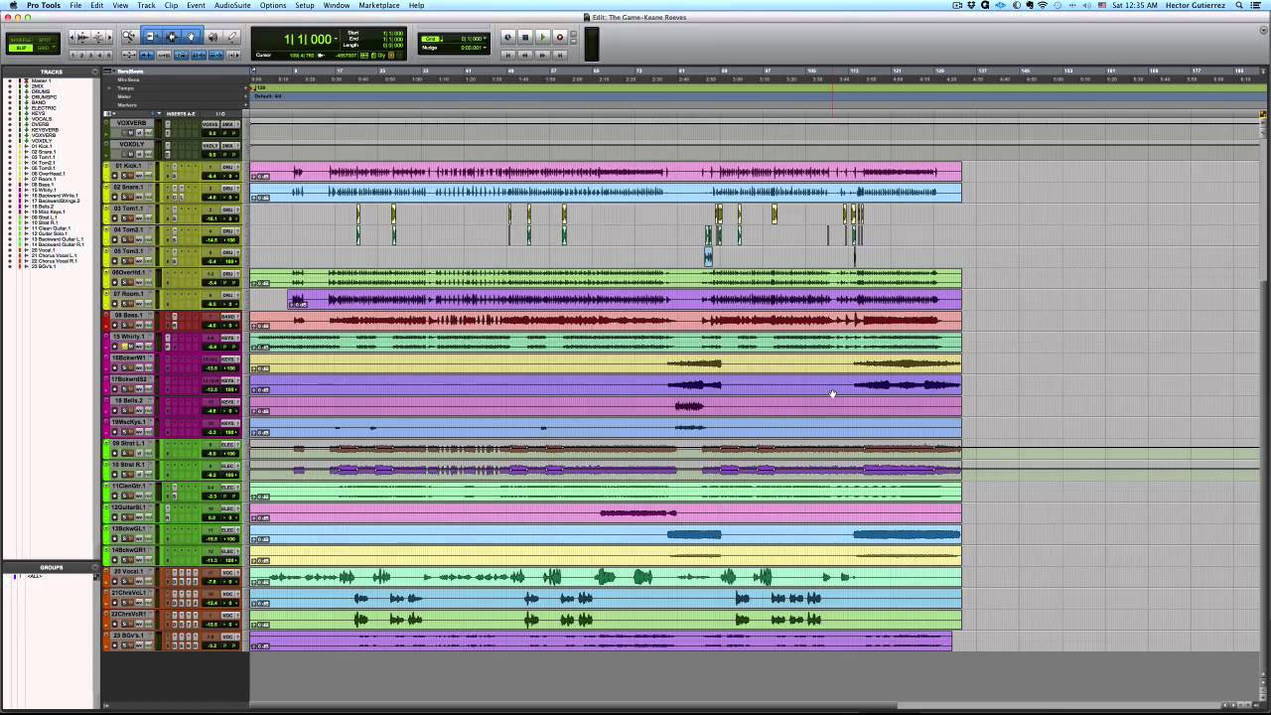The width and height of the screenshot is (1271, 715).
Task: Click the Bars|Beats ruler name
Action: 130,71
